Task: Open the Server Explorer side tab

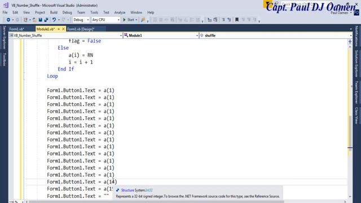Action: coord(4,38)
